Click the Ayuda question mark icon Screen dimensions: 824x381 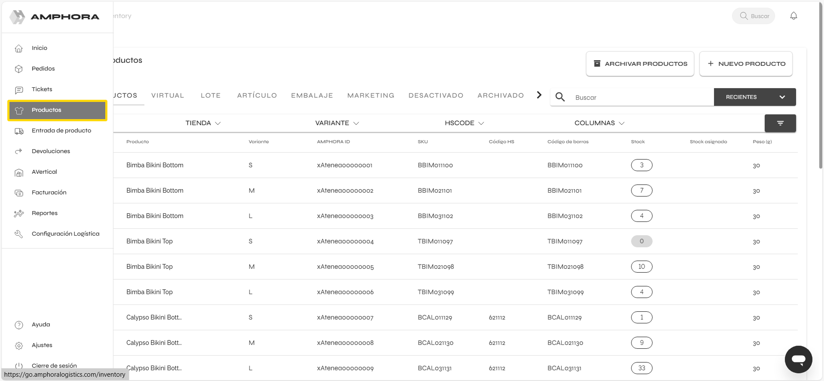coord(19,325)
